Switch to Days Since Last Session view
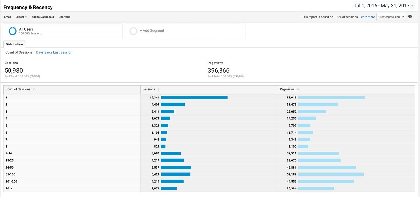This screenshot has height=197, width=420. [x=54, y=52]
